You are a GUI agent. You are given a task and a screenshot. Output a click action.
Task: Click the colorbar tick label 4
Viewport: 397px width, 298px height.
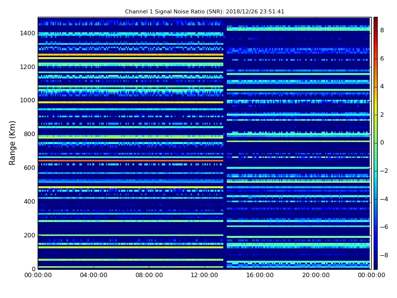382,86
